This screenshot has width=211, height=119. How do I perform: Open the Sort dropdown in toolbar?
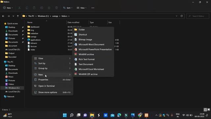pos(68,8)
